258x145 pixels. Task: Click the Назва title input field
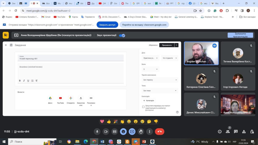[71, 58]
